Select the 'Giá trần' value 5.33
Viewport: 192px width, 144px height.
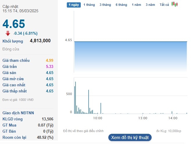[x=50, y=66]
